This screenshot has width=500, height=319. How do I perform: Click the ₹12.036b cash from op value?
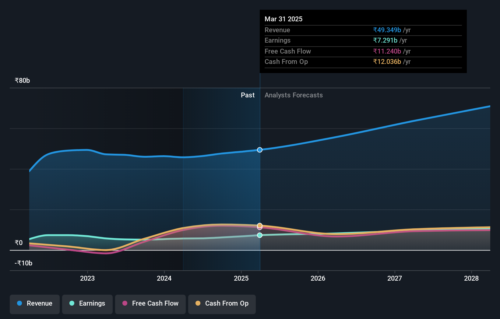pos(387,62)
